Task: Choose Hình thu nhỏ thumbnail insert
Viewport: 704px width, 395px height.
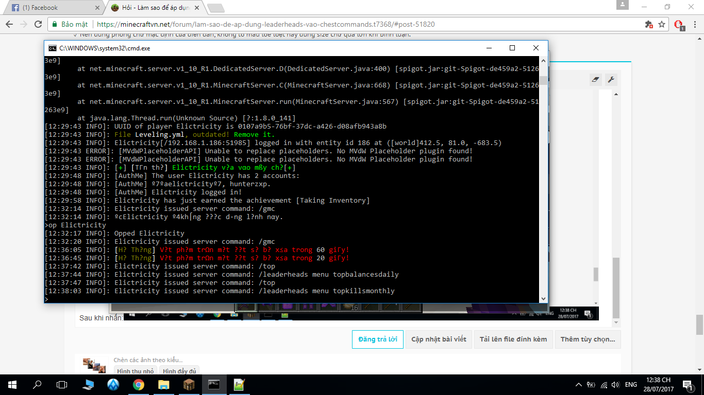Action: point(136,371)
